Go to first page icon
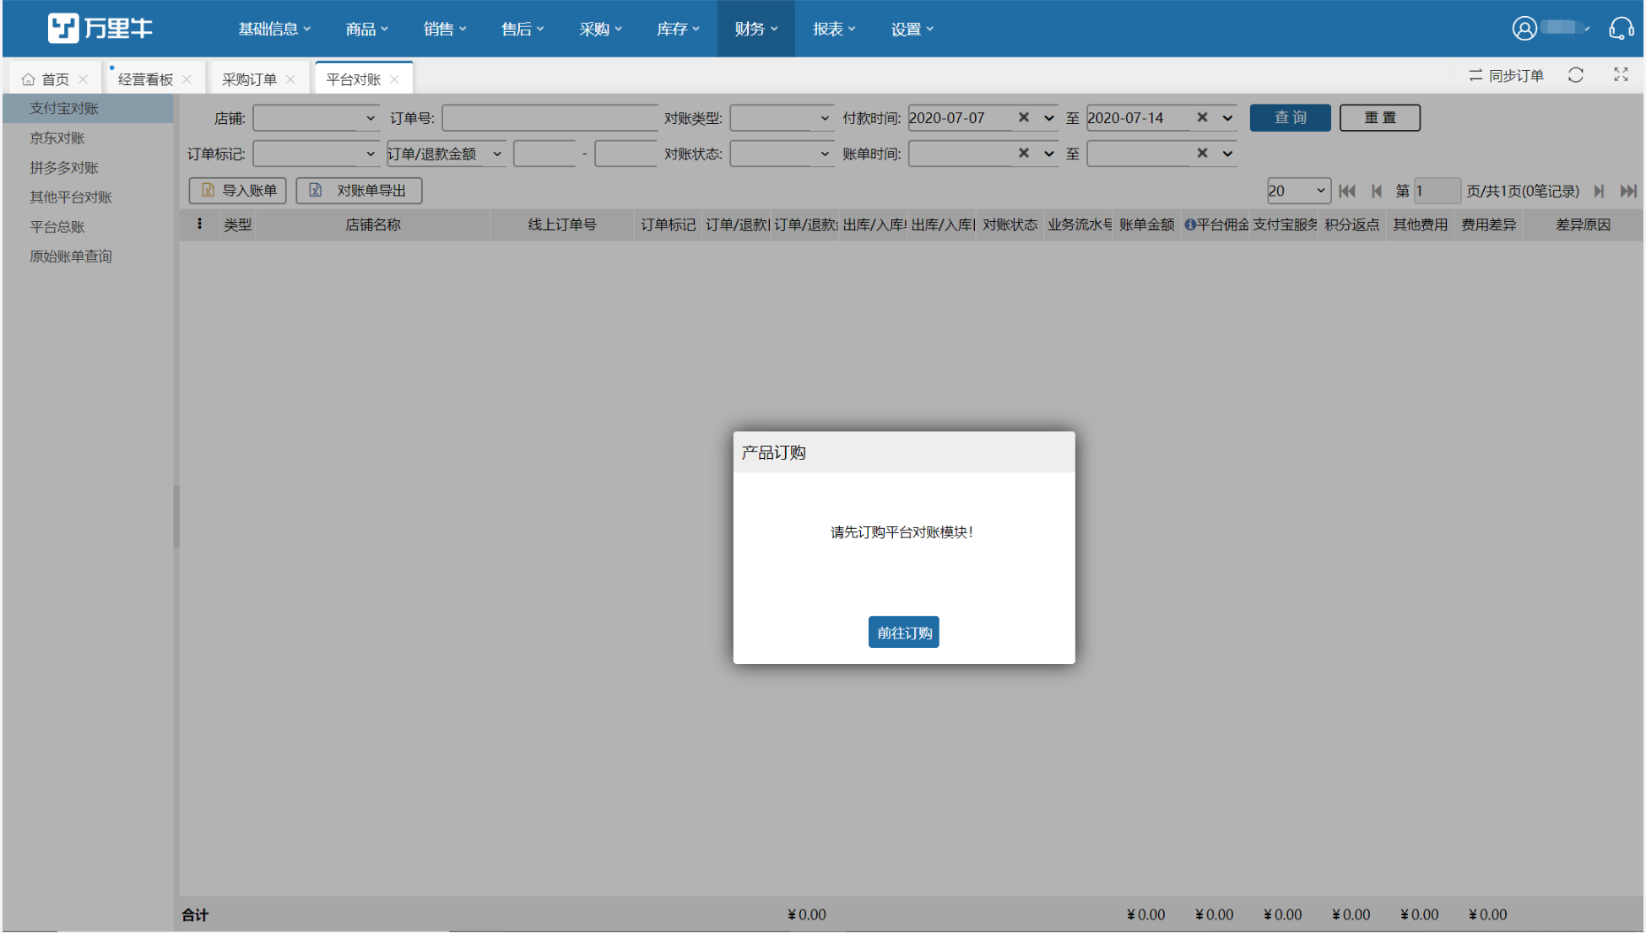 pos(1347,191)
